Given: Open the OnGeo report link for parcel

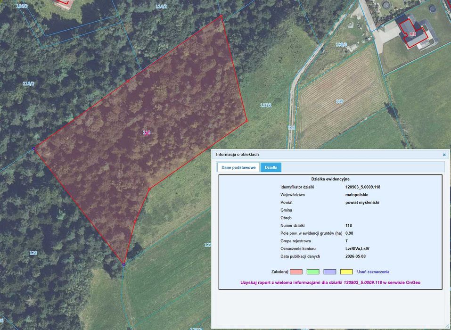Looking at the screenshot, I should (x=330, y=282).
